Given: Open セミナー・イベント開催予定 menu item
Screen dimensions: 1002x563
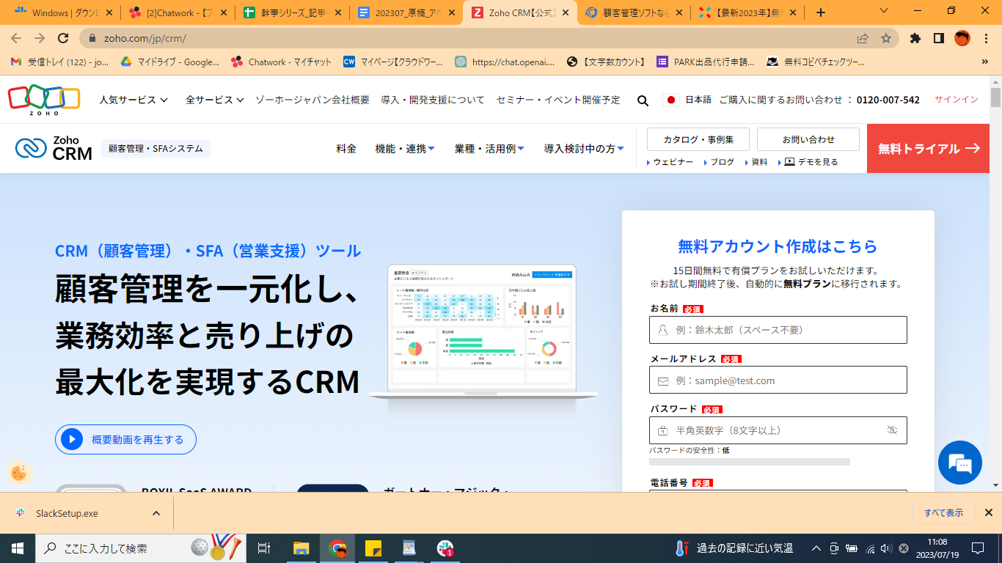Looking at the screenshot, I should pos(558,100).
